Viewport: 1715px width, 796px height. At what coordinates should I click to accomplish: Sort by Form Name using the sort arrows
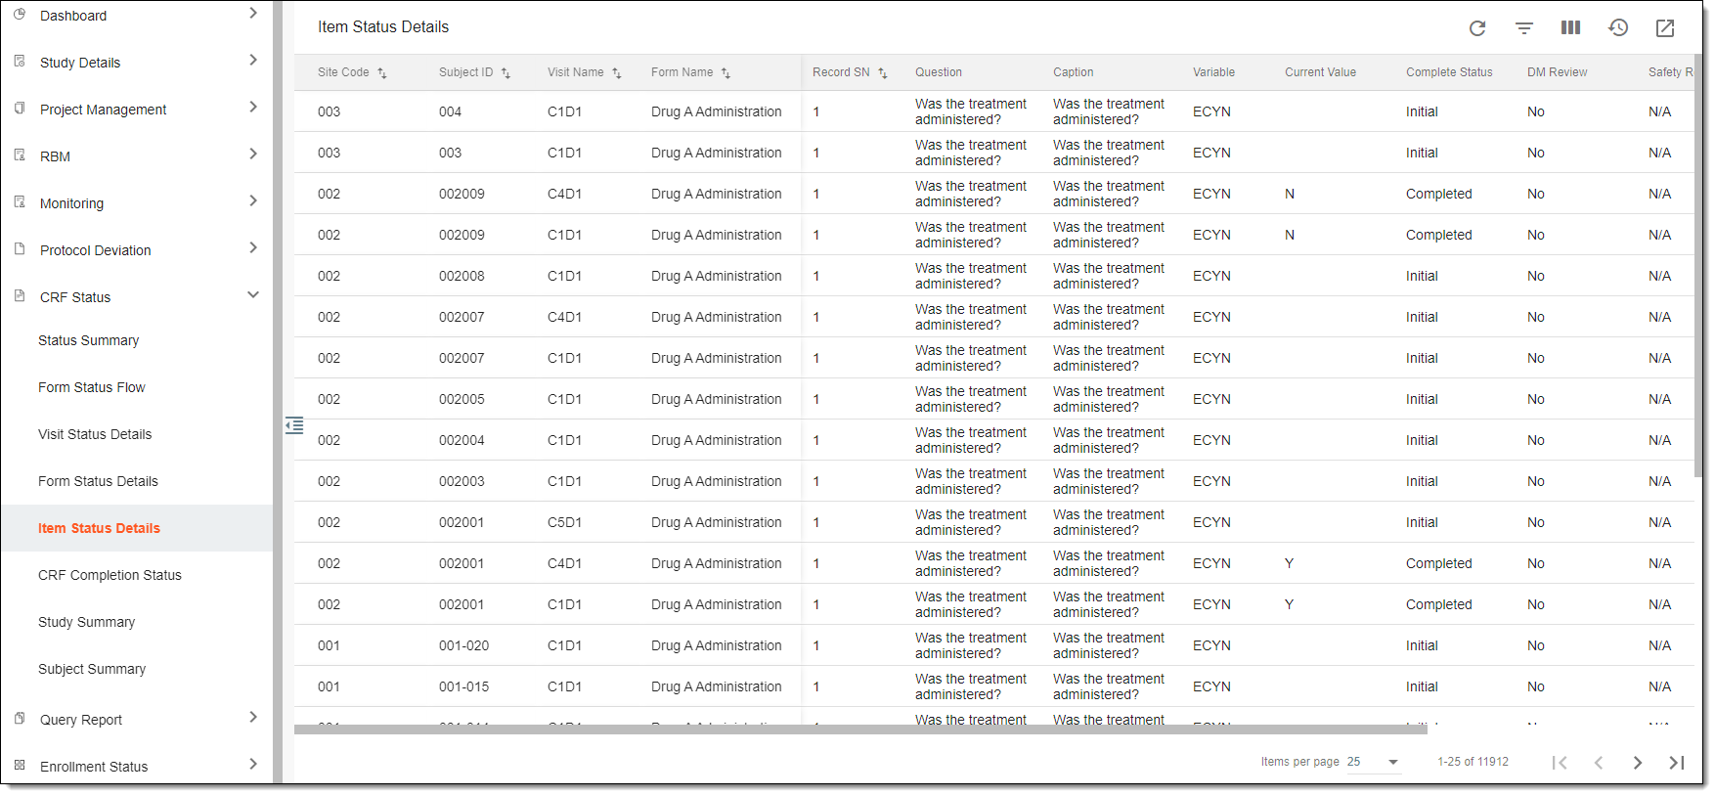pyautogui.click(x=726, y=73)
